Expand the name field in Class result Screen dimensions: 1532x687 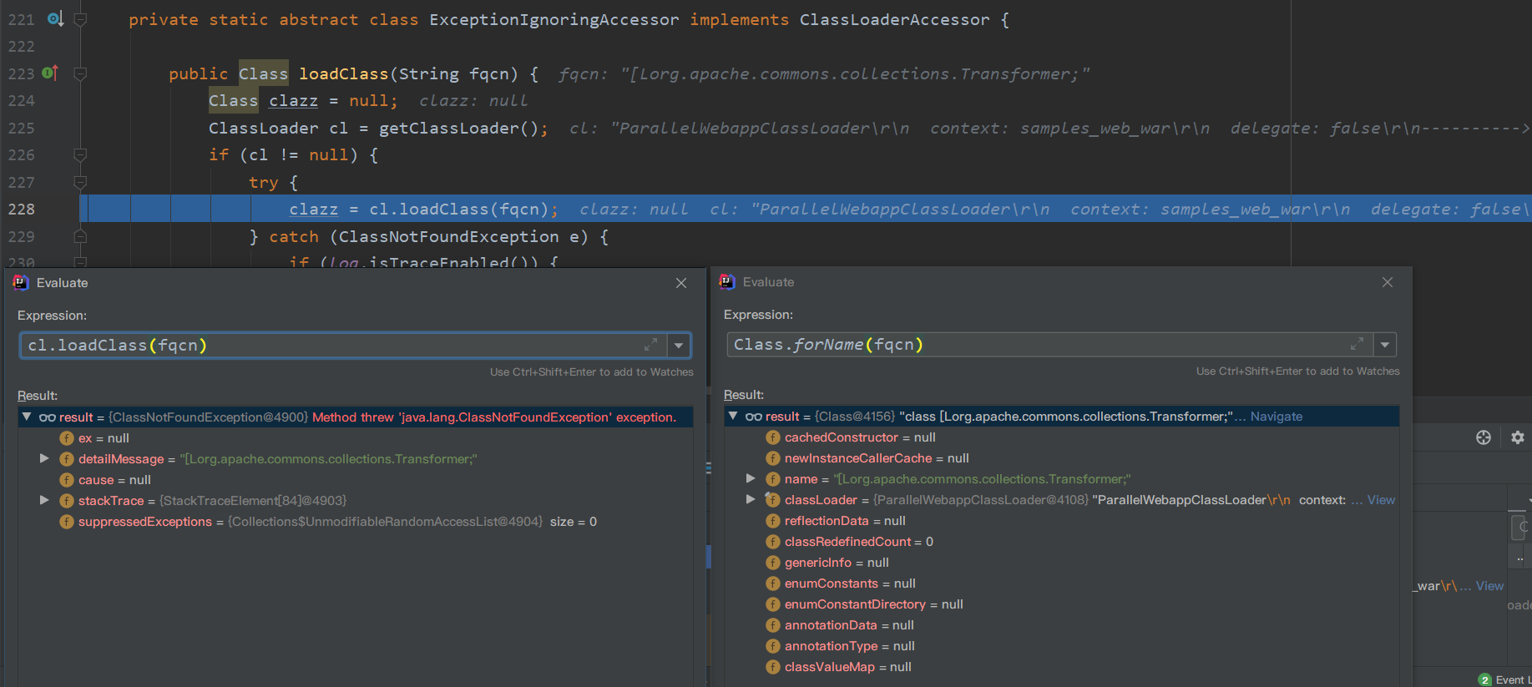(751, 478)
